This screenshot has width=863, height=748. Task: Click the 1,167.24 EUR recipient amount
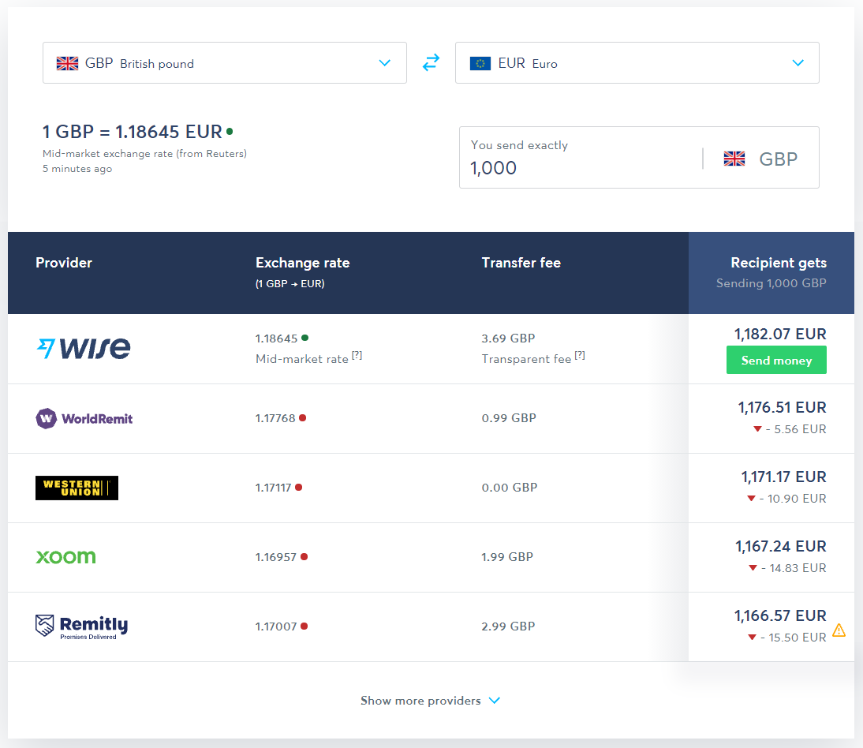tap(780, 546)
